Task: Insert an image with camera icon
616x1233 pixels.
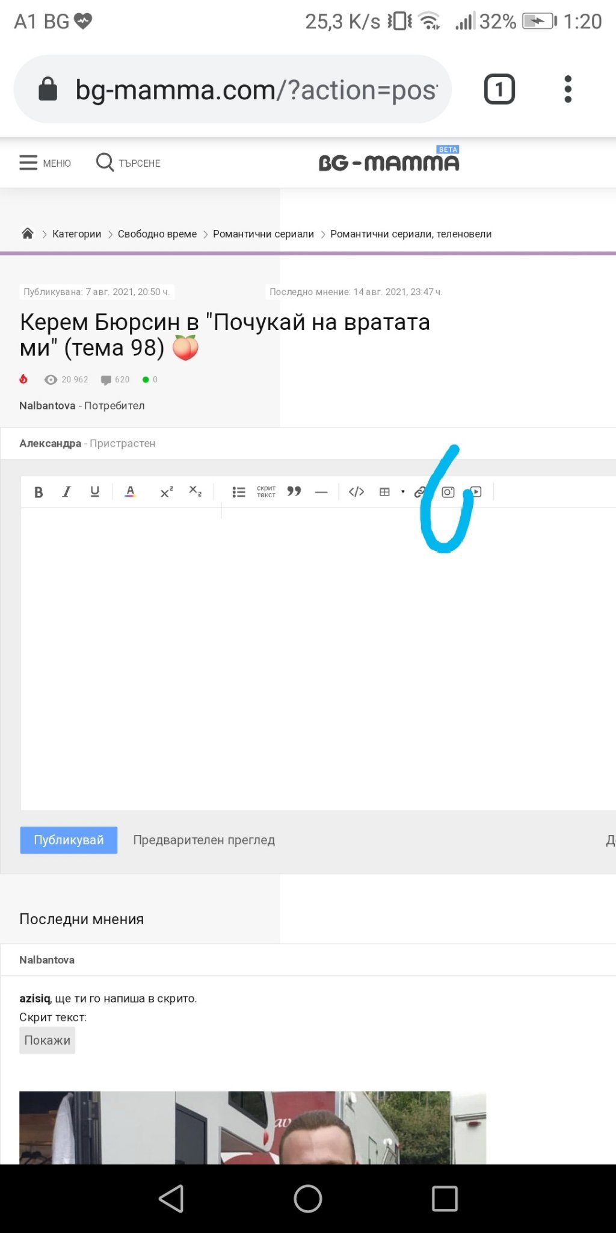Action: 448,492
